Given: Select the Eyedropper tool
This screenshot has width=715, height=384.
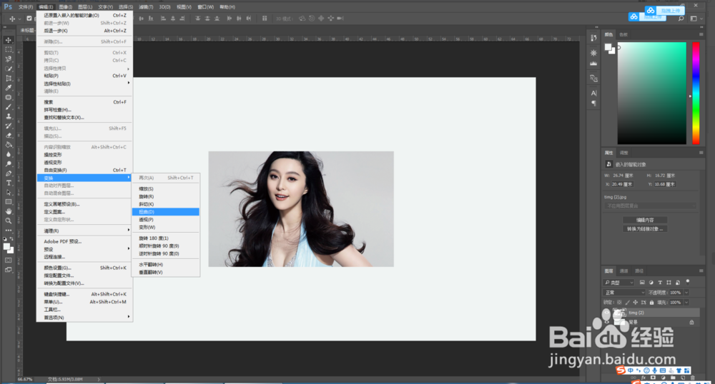Looking at the screenshot, I should tap(8, 88).
